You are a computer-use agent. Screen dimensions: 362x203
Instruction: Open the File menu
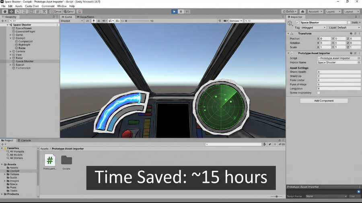(x=3, y=6)
